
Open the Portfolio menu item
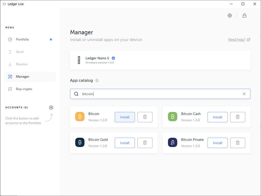(x=30, y=39)
